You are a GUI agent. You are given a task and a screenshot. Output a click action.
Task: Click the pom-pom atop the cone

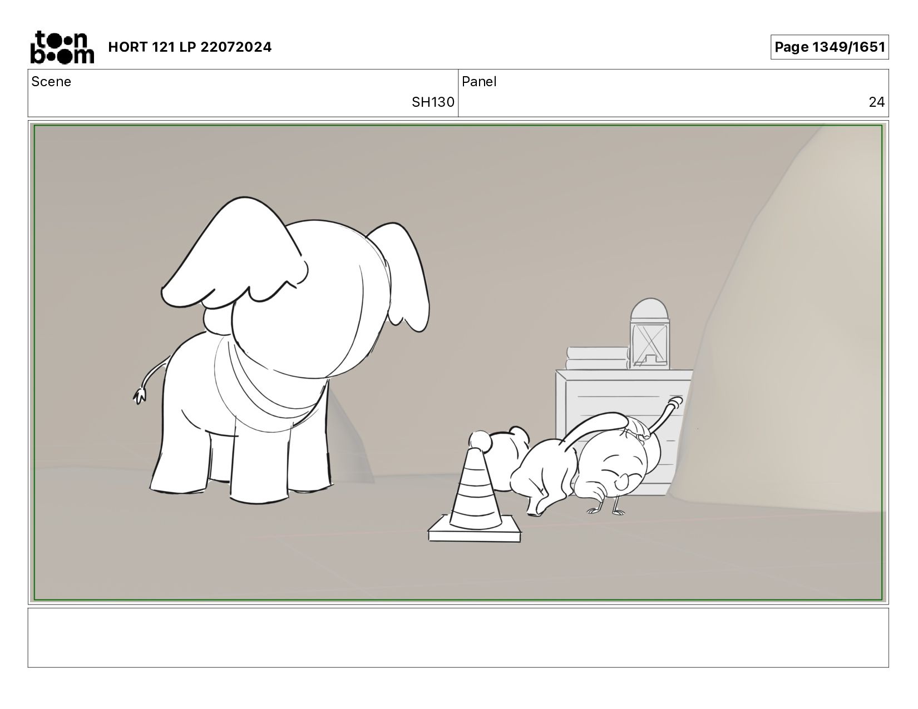[x=480, y=440]
